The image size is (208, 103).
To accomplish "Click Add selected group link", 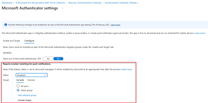I will [x=27, y=95].
